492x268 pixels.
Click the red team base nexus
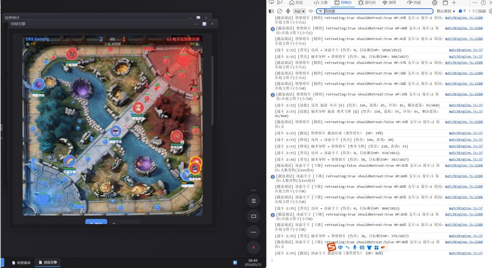pos(183,60)
